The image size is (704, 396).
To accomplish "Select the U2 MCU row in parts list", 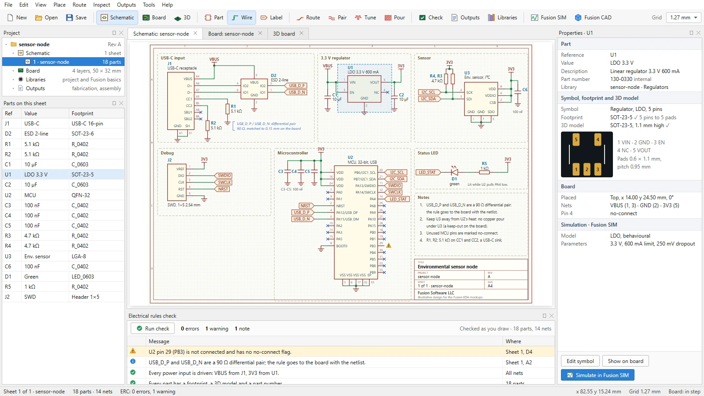I will click(x=63, y=195).
